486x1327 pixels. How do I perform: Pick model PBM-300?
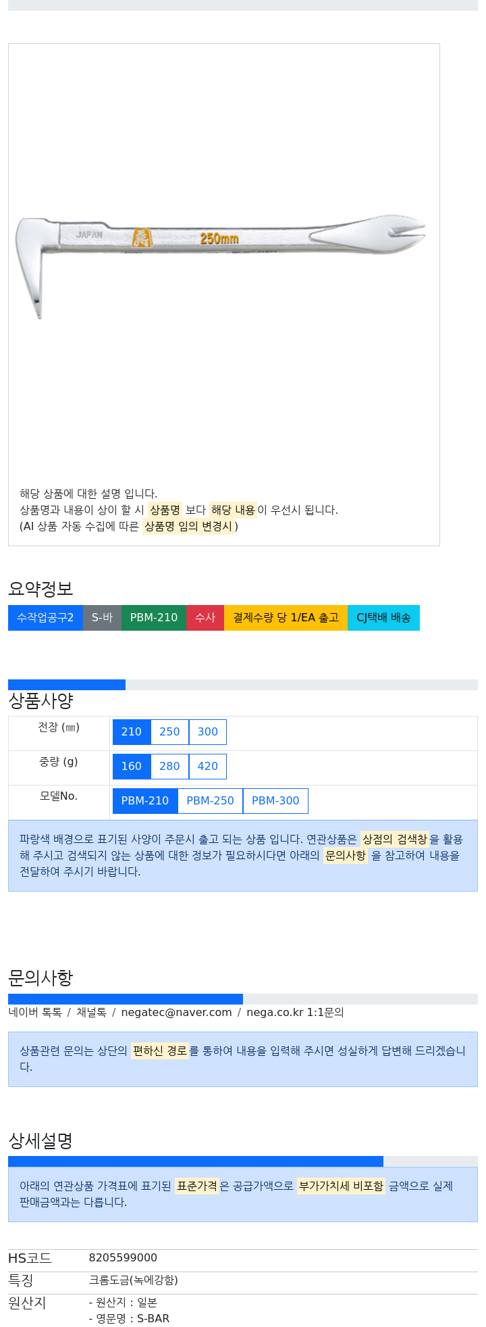coord(275,801)
